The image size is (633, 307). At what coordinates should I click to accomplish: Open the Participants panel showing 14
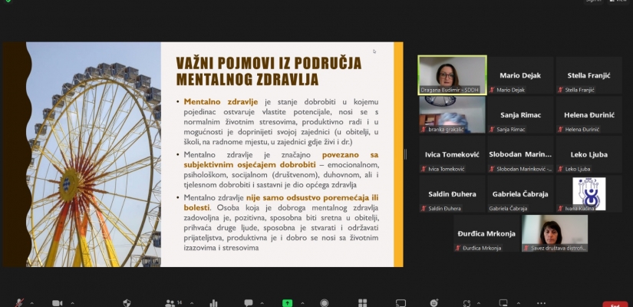tap(173, 303)
